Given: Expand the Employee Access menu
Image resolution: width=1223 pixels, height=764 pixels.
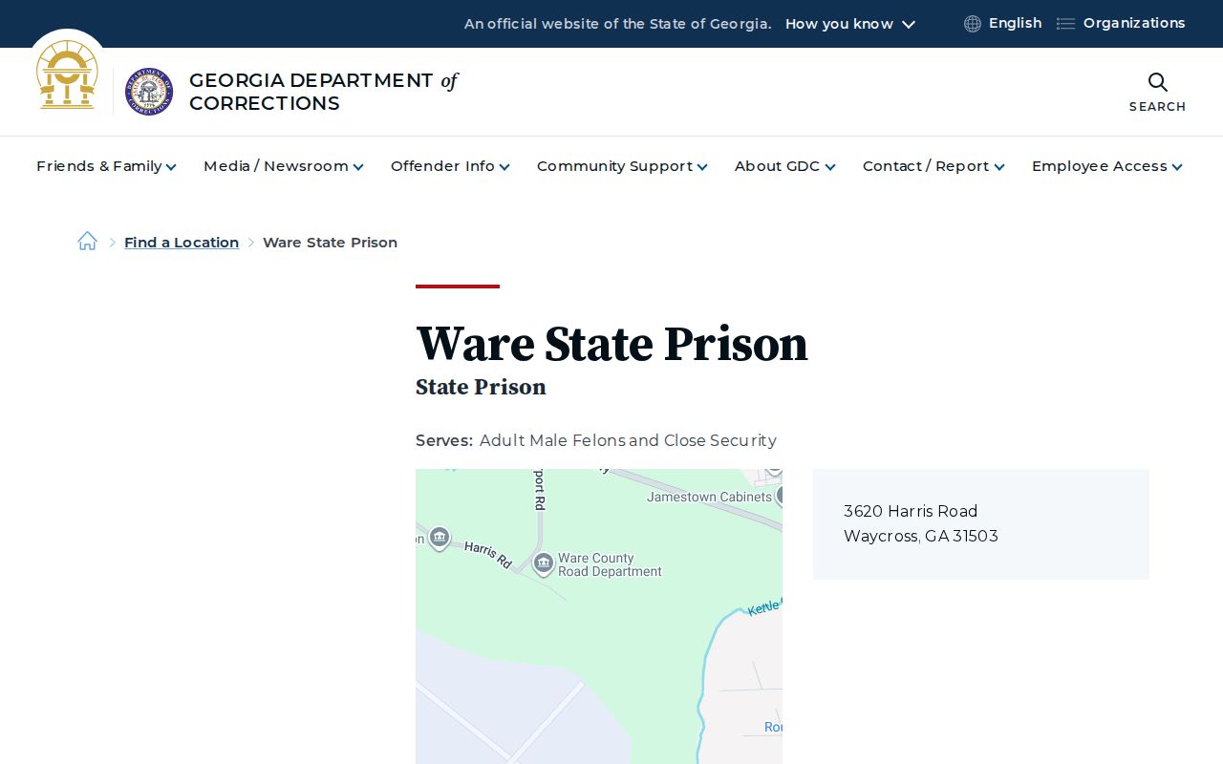Looking at the screenshot, I should [x=1107, y=166].
